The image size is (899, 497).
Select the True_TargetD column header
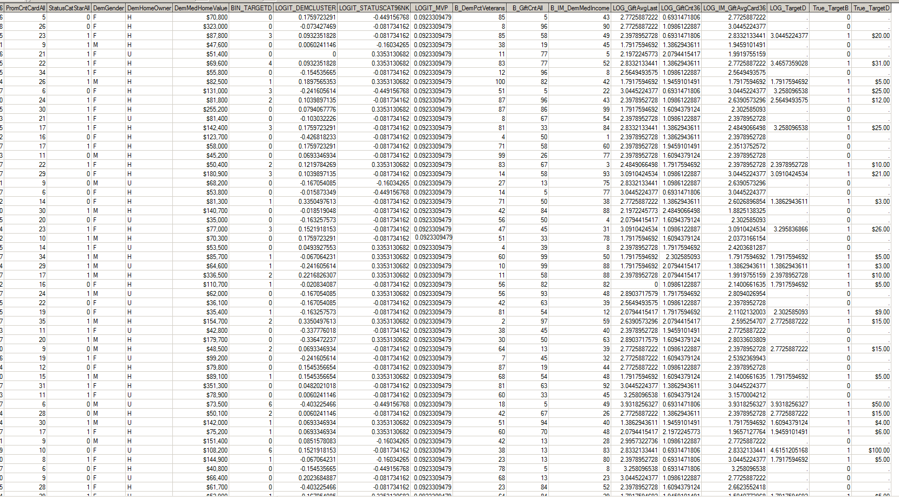pyautogui.click(x=872, y=8)
